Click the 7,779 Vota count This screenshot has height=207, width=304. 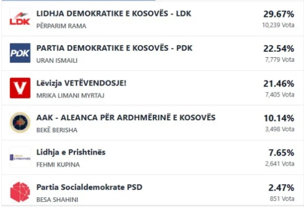coord(280,59)
